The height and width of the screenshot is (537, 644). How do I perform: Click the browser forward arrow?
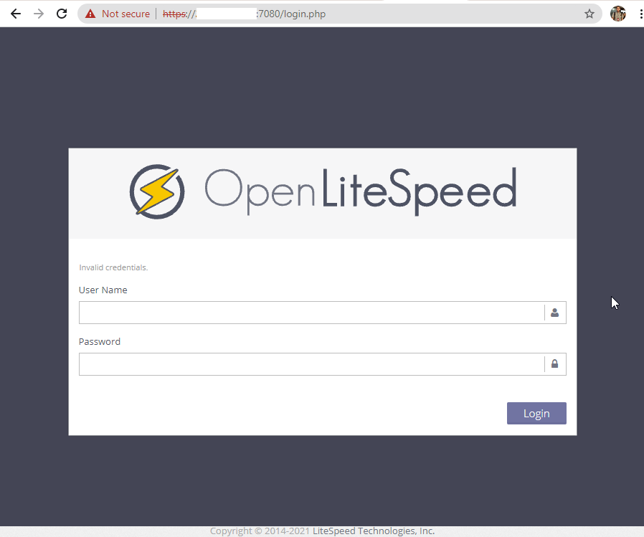[39, 14]
